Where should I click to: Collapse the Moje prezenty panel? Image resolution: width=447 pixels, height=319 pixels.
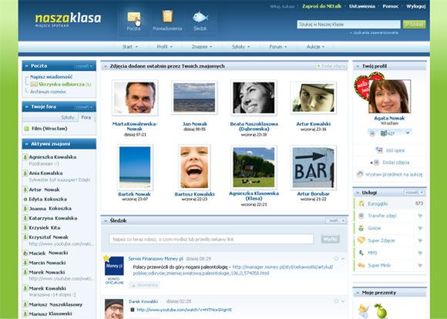(358, 293)
